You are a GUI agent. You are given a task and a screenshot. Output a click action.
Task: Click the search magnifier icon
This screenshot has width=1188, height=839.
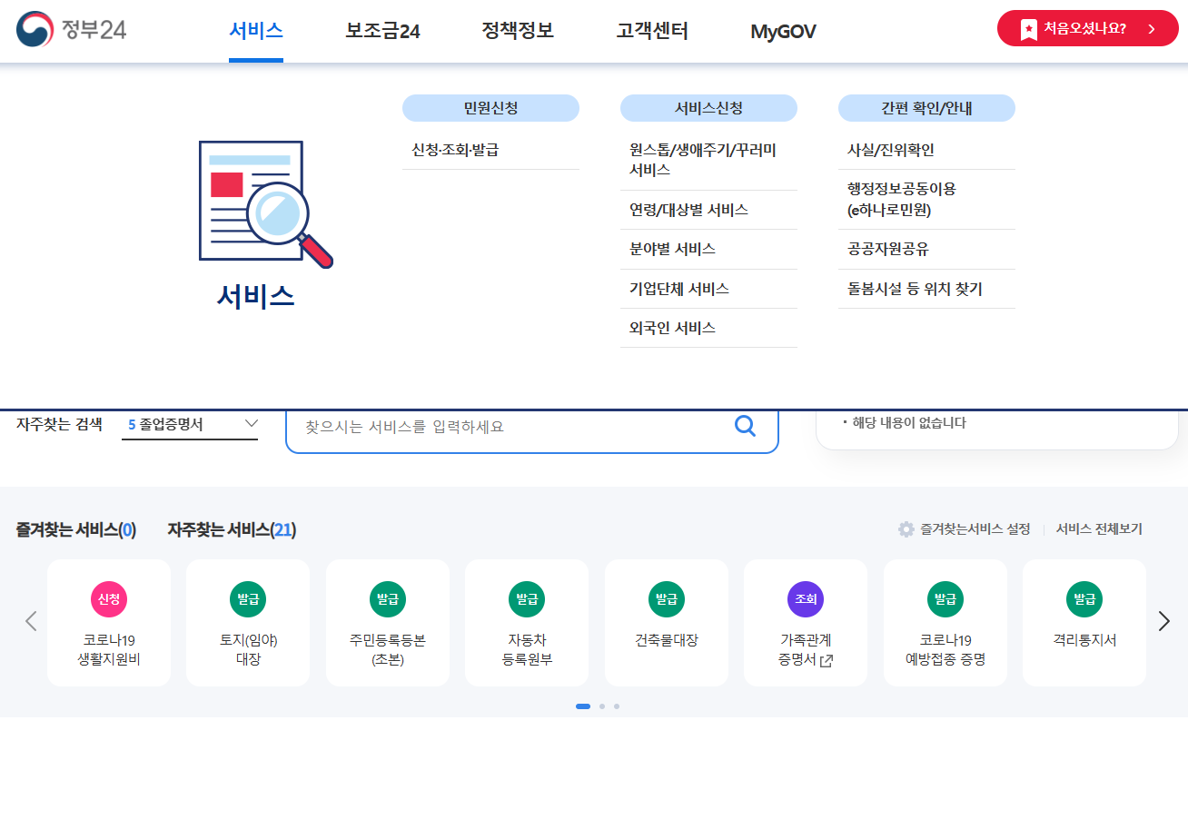point(745,426)
